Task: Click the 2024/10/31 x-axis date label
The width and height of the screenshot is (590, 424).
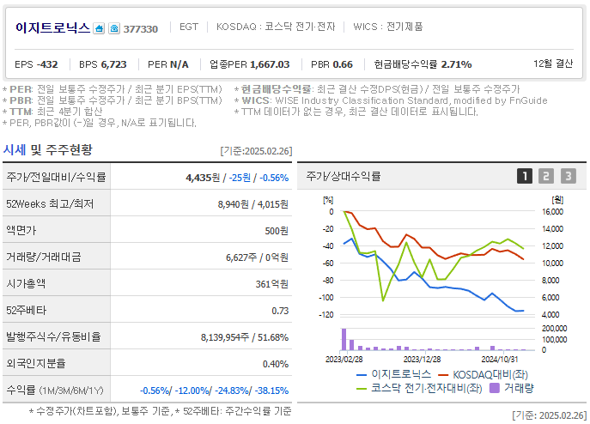Action: pos(500,360)
